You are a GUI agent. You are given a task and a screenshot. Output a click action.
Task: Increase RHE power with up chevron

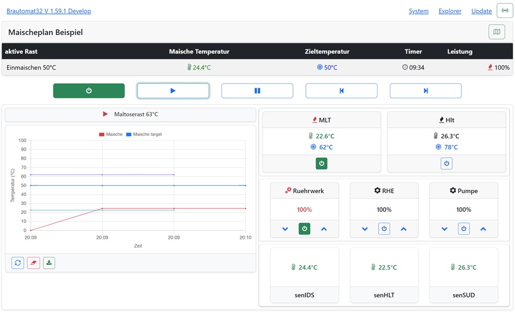(x=403, y=229)
